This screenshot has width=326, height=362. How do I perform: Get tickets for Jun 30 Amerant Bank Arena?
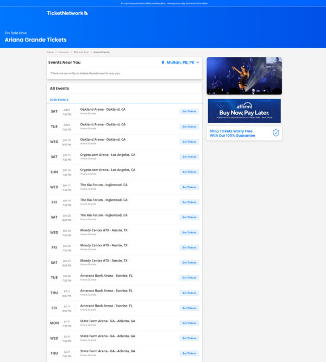[189, 277]
